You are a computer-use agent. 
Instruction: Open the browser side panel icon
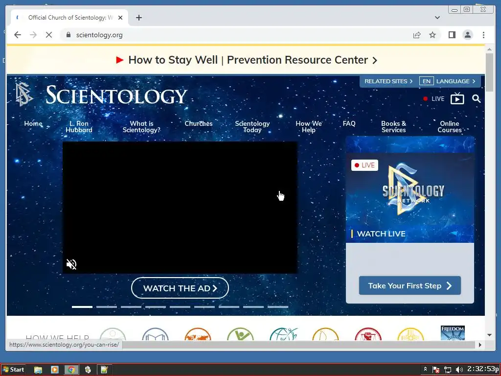tap(452, 35)
